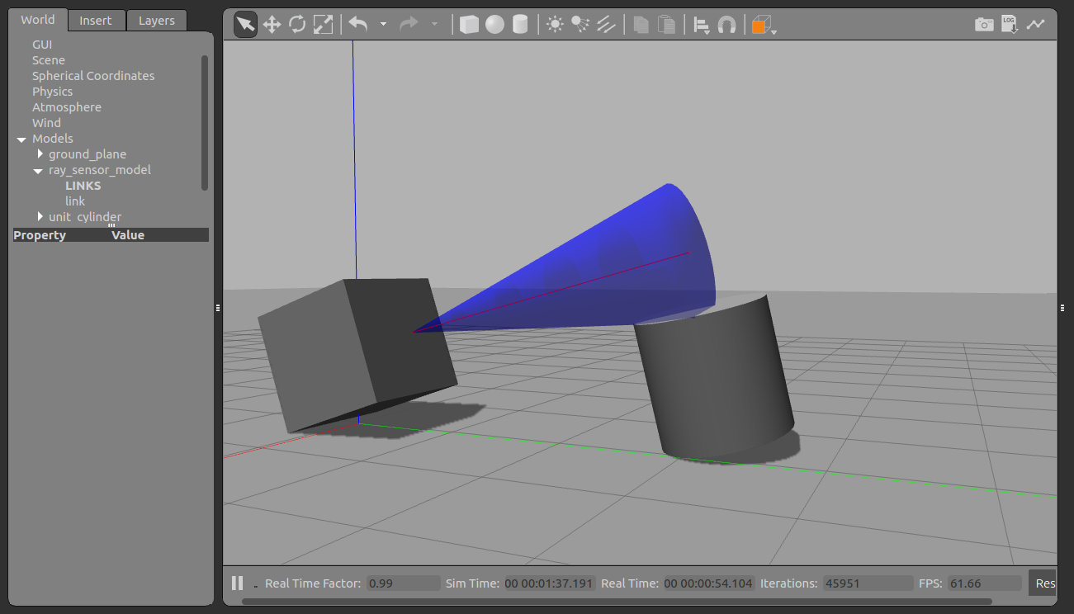The width and height of the screenshot is (1074, 614).
Task: Switch to the Insert tab
Action: pos(96,20)
